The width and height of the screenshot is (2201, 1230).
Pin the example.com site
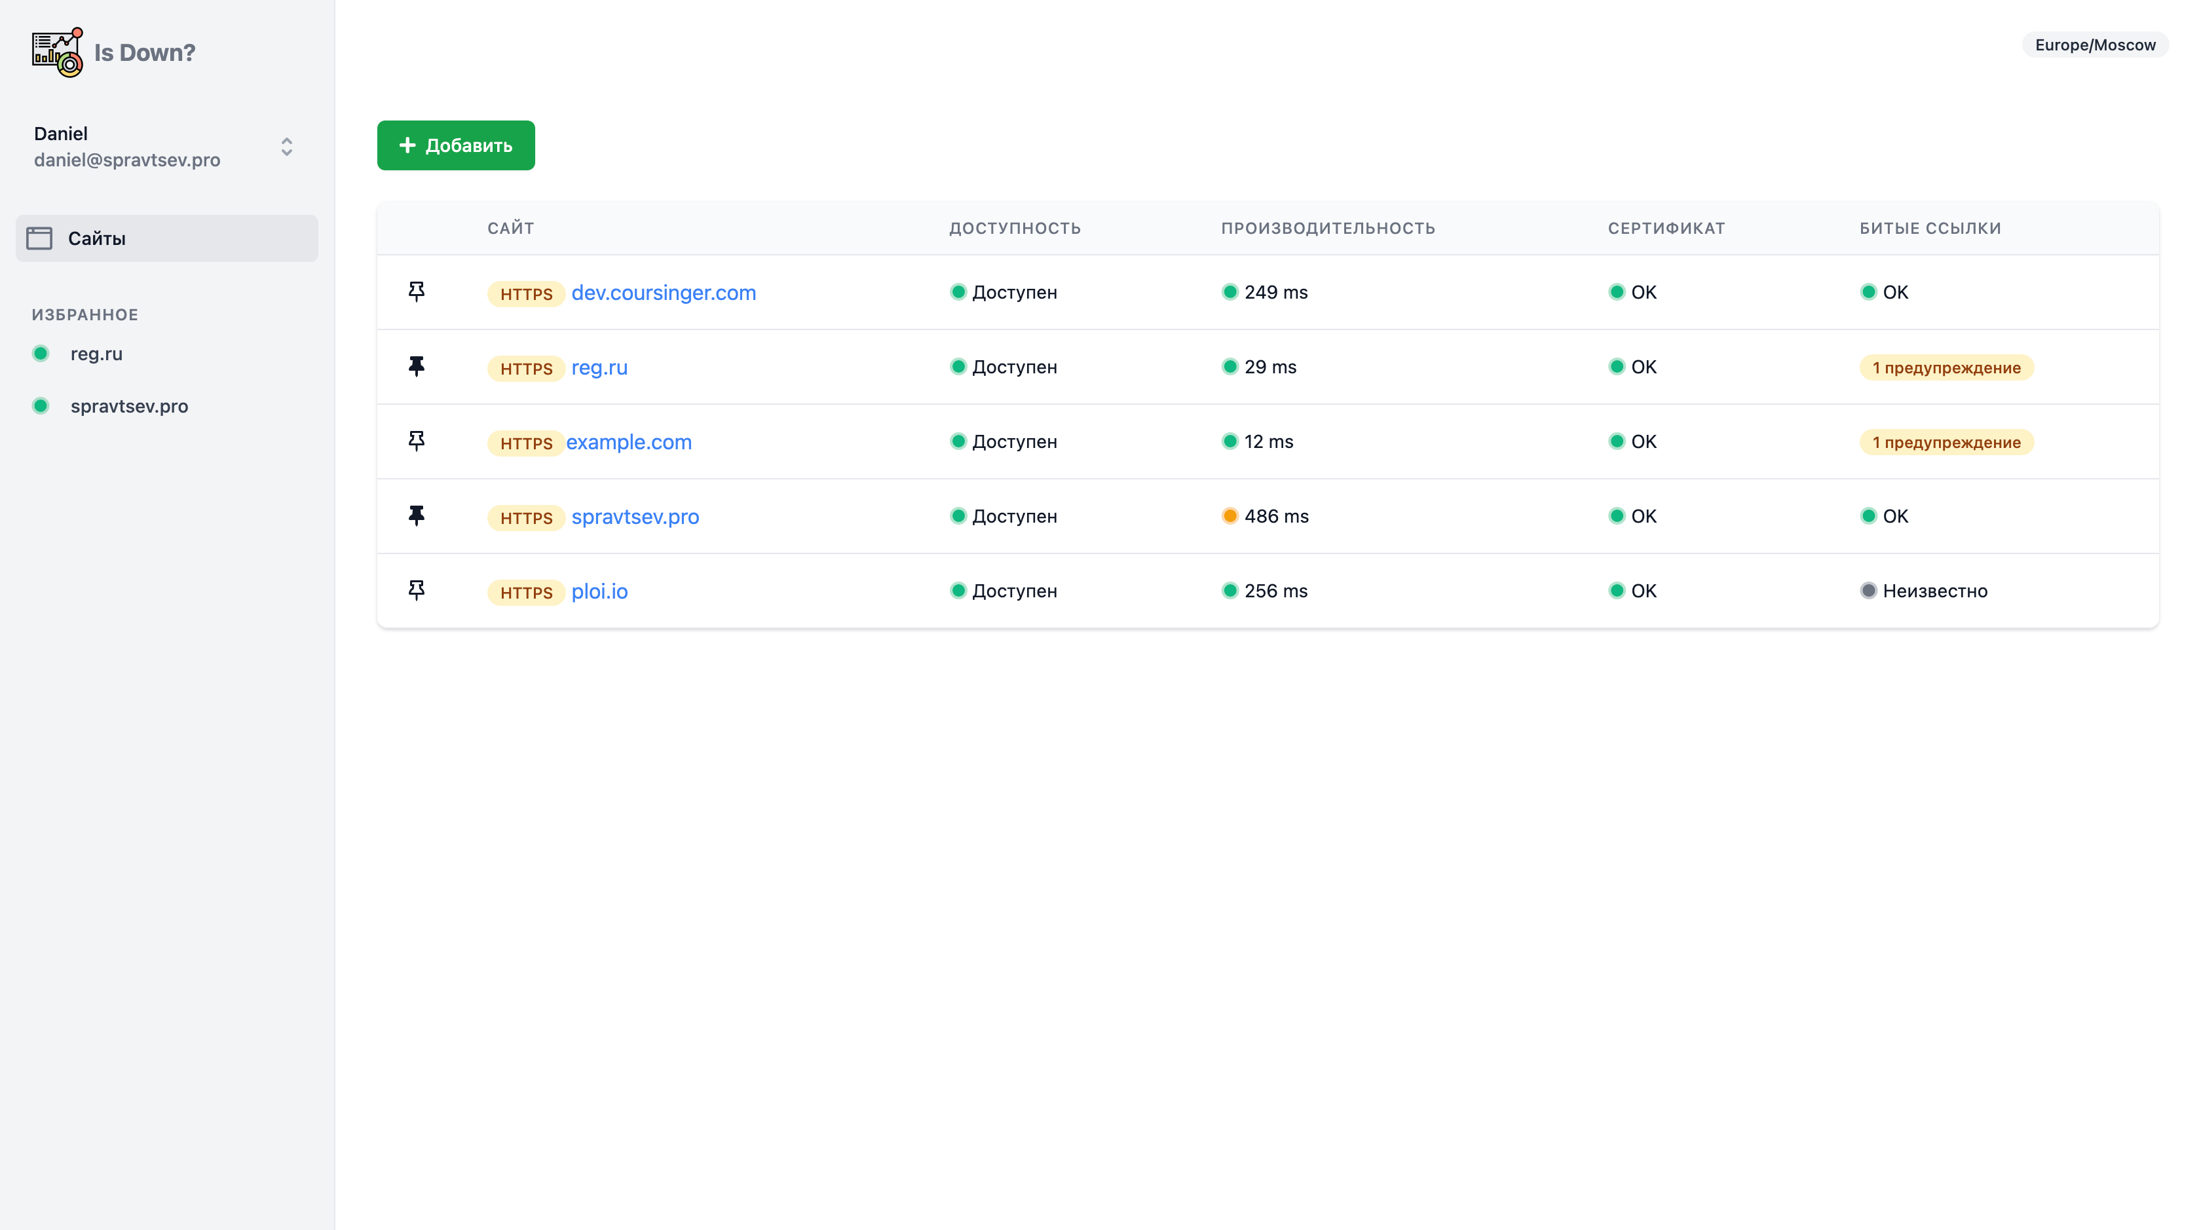click(x=416, y=441)
